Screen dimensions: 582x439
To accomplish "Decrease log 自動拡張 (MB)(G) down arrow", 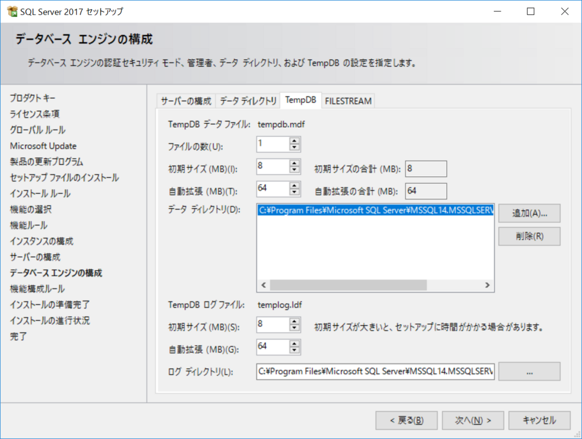I will (x=294, y=350).
